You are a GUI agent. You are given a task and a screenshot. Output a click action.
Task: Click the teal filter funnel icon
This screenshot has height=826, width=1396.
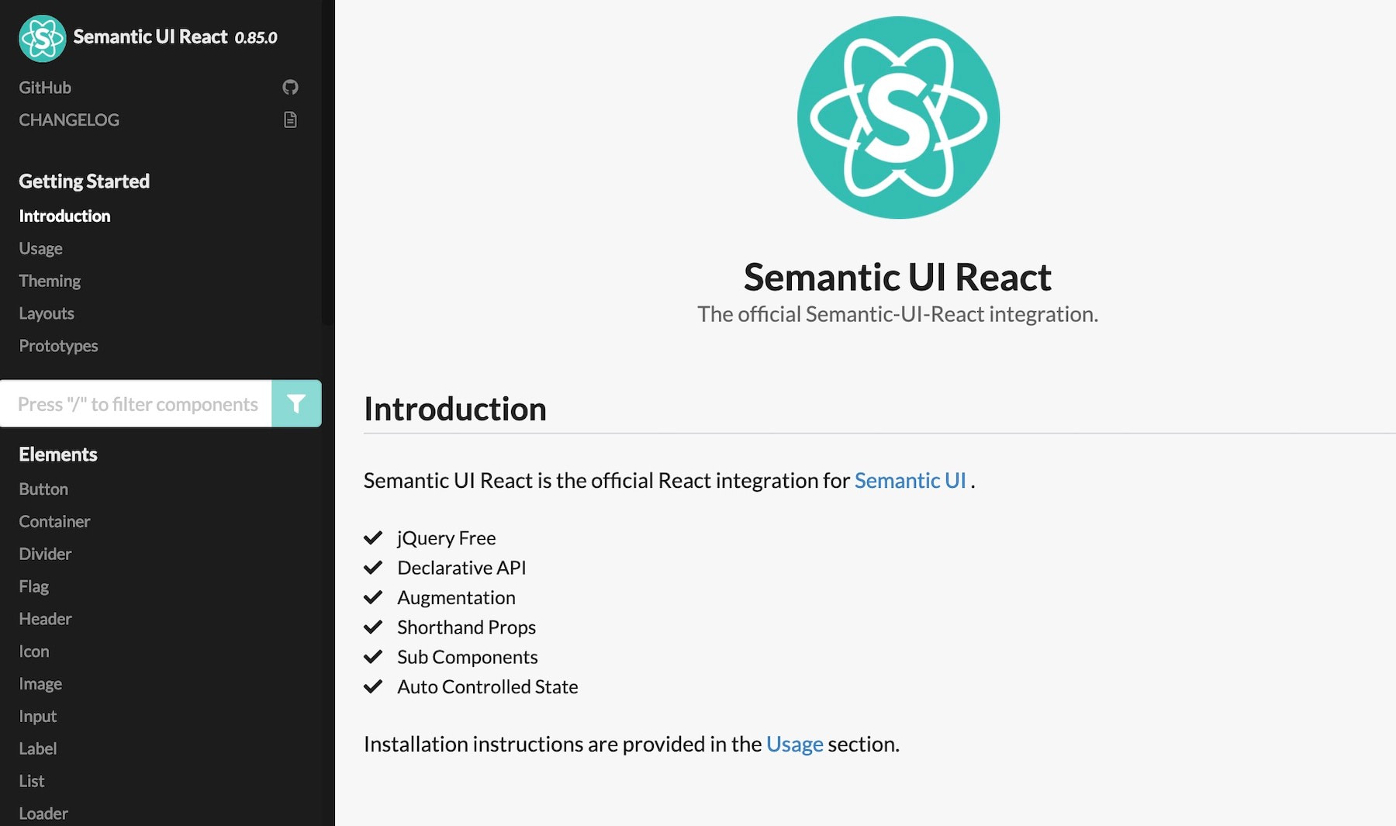[296, 403]
